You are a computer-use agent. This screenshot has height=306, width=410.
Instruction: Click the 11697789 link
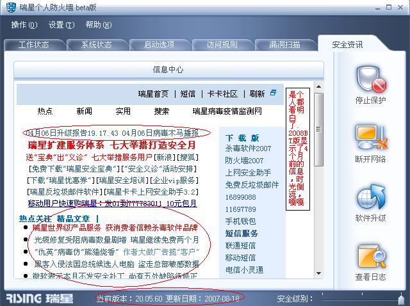241,209
